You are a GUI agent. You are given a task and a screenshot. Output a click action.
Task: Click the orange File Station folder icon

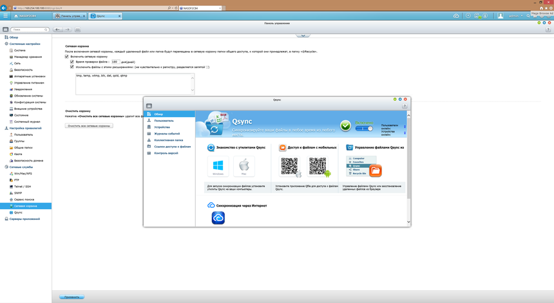[x=375, y=170]
